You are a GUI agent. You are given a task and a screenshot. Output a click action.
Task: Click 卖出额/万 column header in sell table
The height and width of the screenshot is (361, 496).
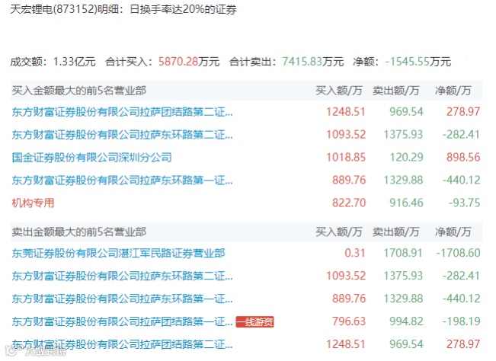pyautogui.click(x=395, y=232)
